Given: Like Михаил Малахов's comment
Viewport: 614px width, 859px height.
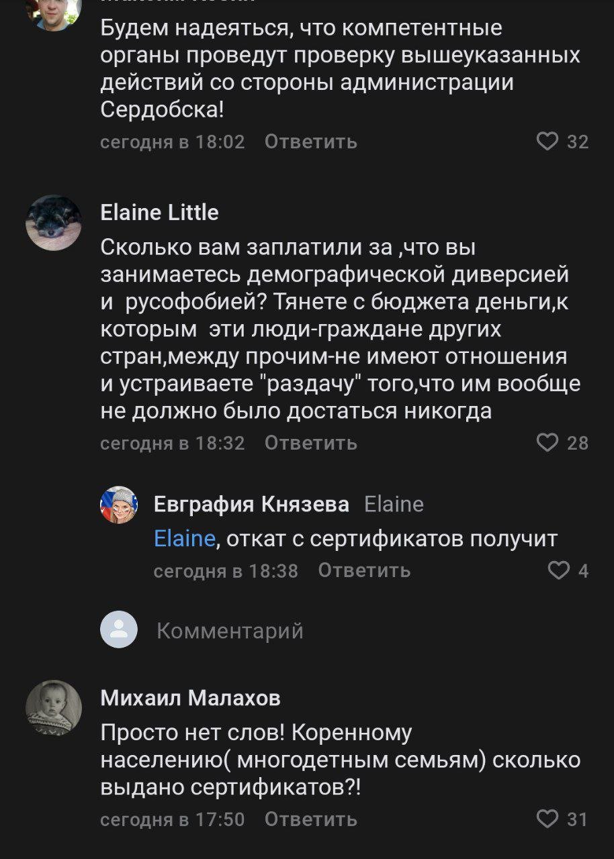Looking at the screenshot, I should coord(548,819).
